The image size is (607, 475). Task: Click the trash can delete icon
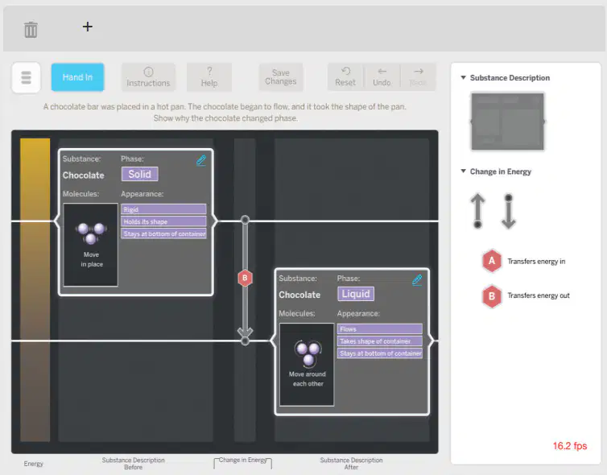31,30
